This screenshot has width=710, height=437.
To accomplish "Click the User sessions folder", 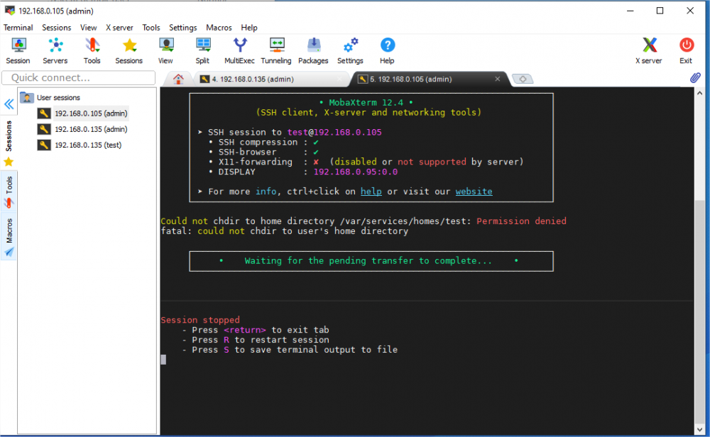I will (x=50, y=97).
